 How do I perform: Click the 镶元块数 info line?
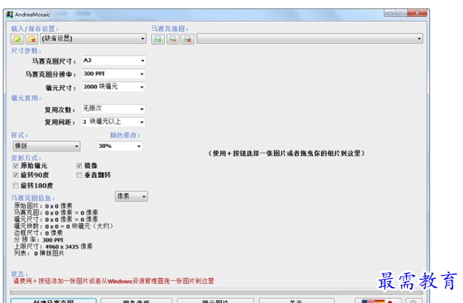coord(64,226)
